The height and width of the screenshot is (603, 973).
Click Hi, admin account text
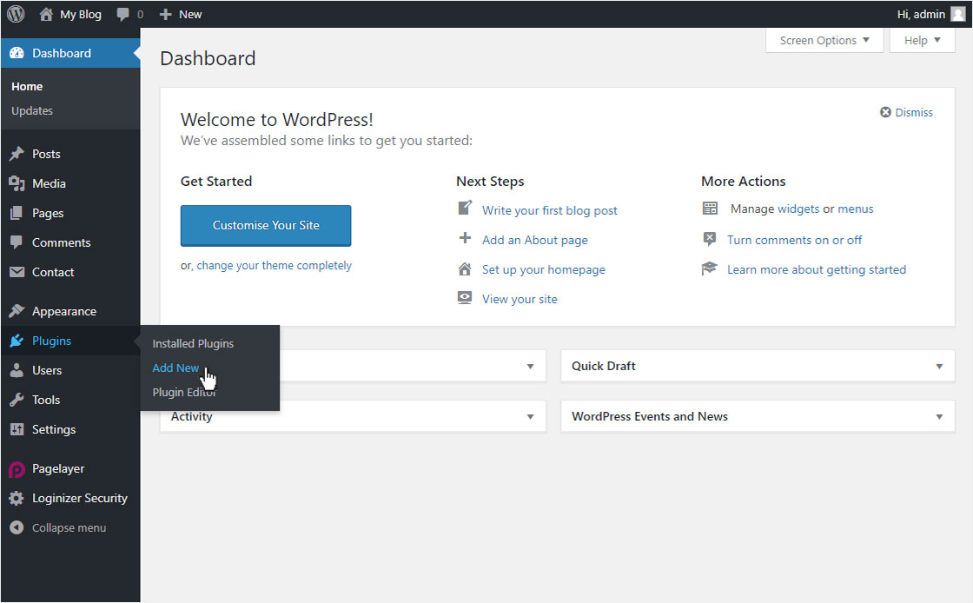(x=921, y=14)
